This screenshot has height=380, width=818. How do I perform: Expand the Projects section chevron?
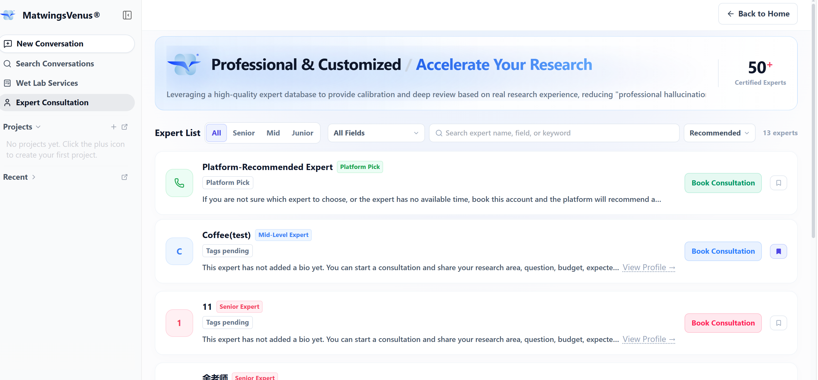pos(38,127)
